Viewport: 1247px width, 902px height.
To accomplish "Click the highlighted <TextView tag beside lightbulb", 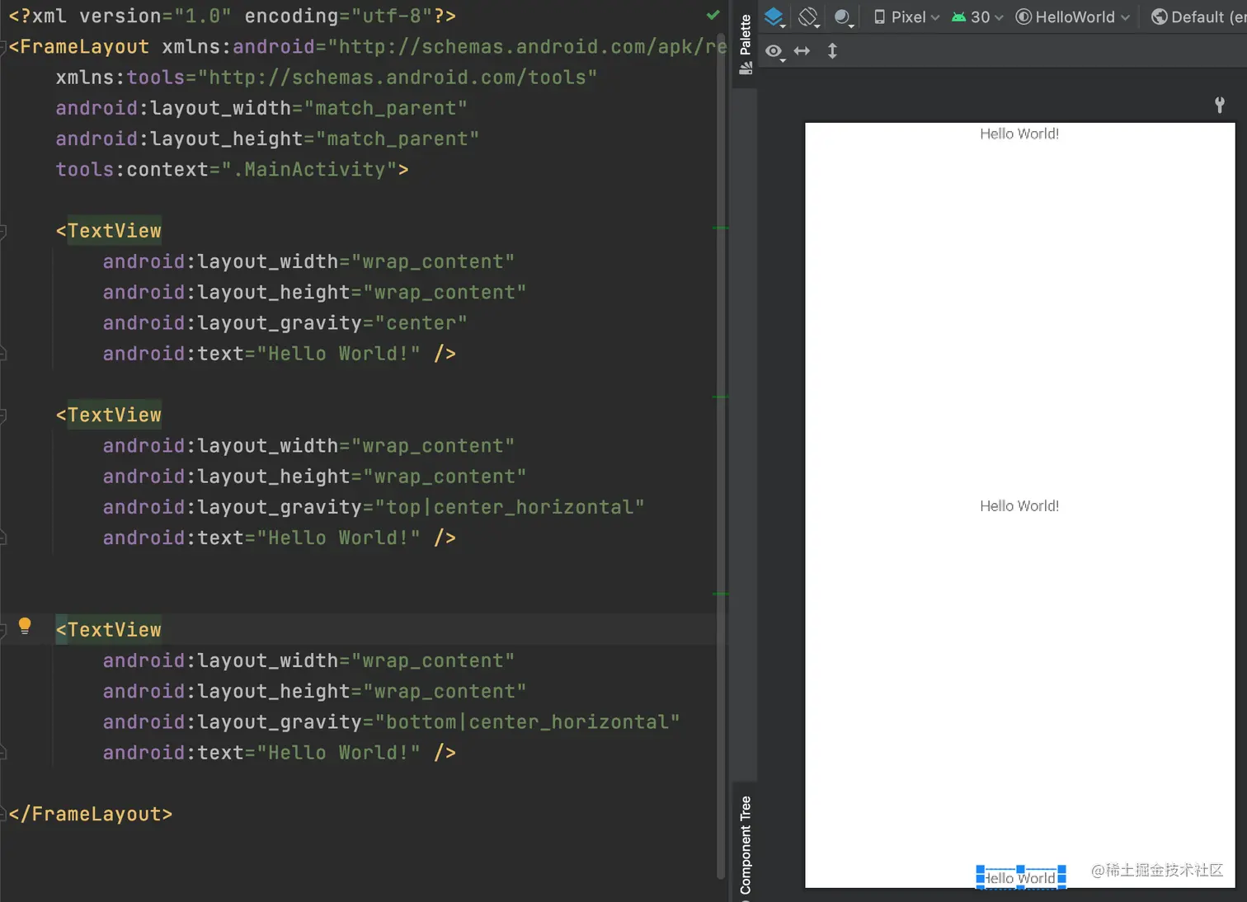I will click(x=109, y=630).
